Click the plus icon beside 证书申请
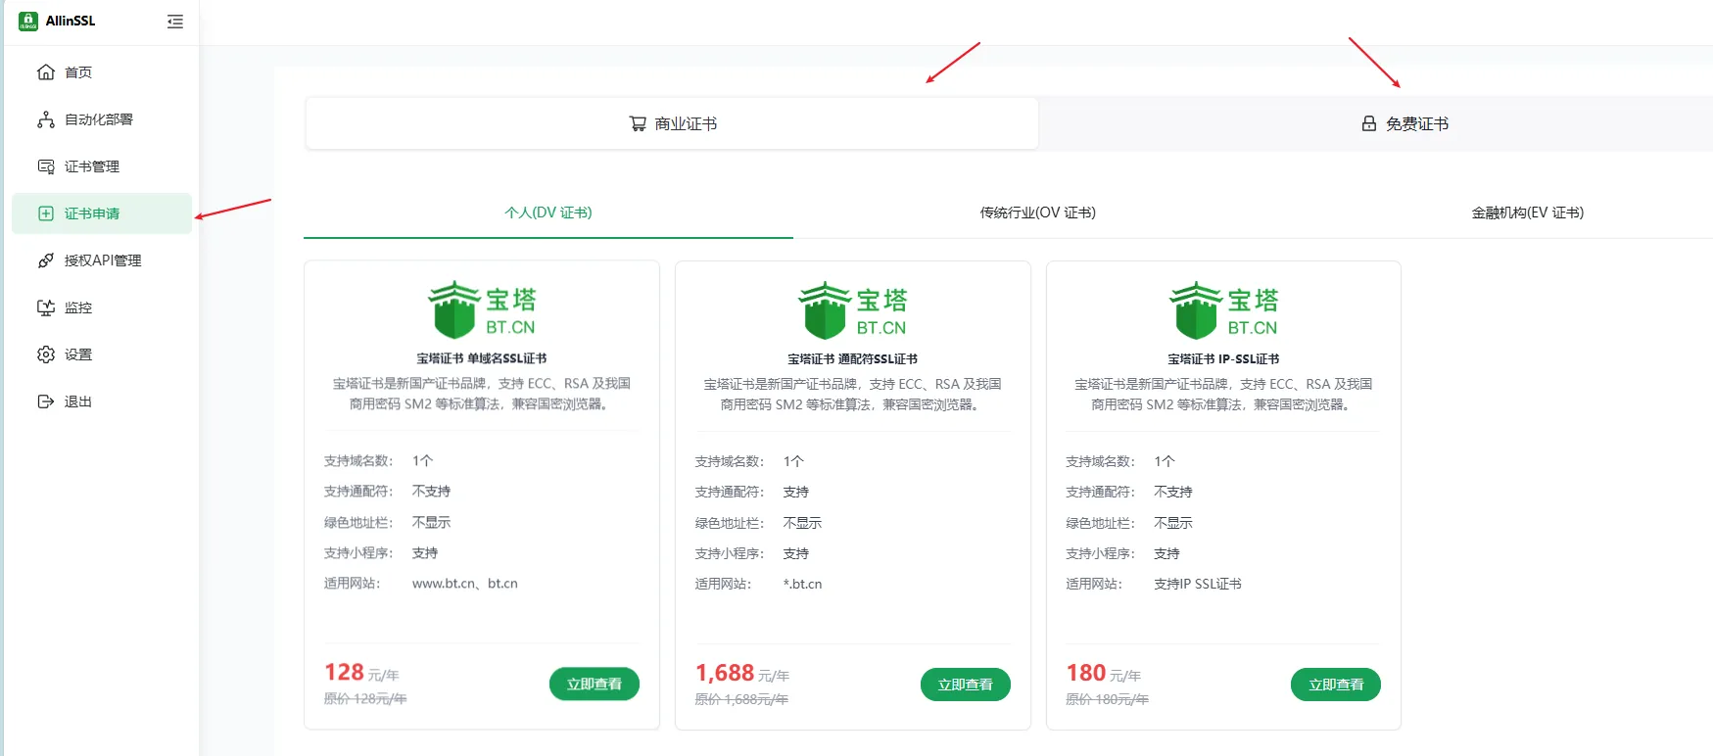Image resolution: width=1713 pixels, height=756 pixels. tap(46, 213)
